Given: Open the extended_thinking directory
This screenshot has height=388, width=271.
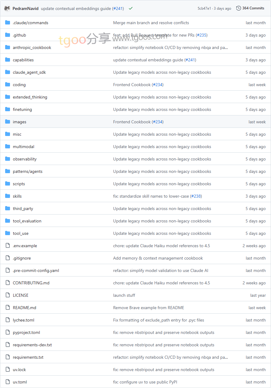Looking at the screenshot, I should tap(30, 97).
